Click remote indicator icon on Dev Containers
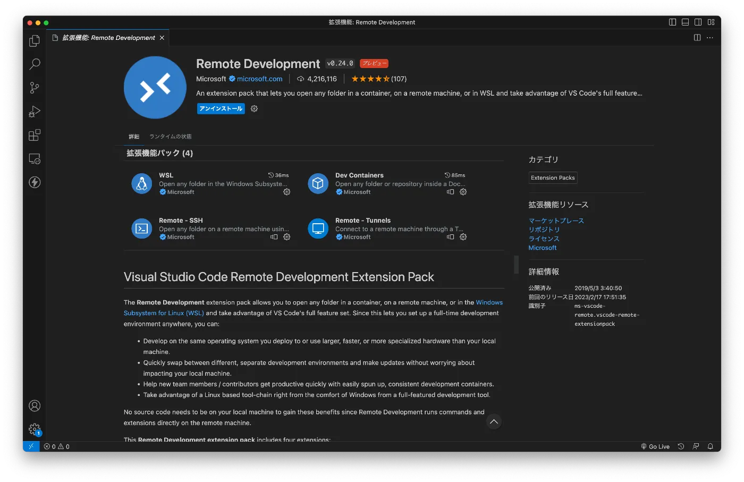This screenshot has width=744, height=482. pyautogui.click(x=451, y=192)
